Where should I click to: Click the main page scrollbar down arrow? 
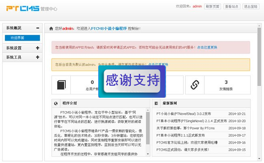259,159
